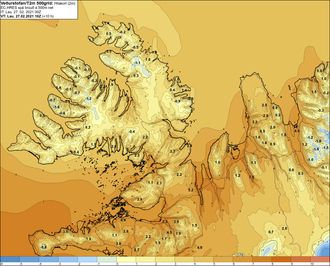Click the legend tick label '-3'
This screenshot has height=266, width=330.
[x=59, y=264]
